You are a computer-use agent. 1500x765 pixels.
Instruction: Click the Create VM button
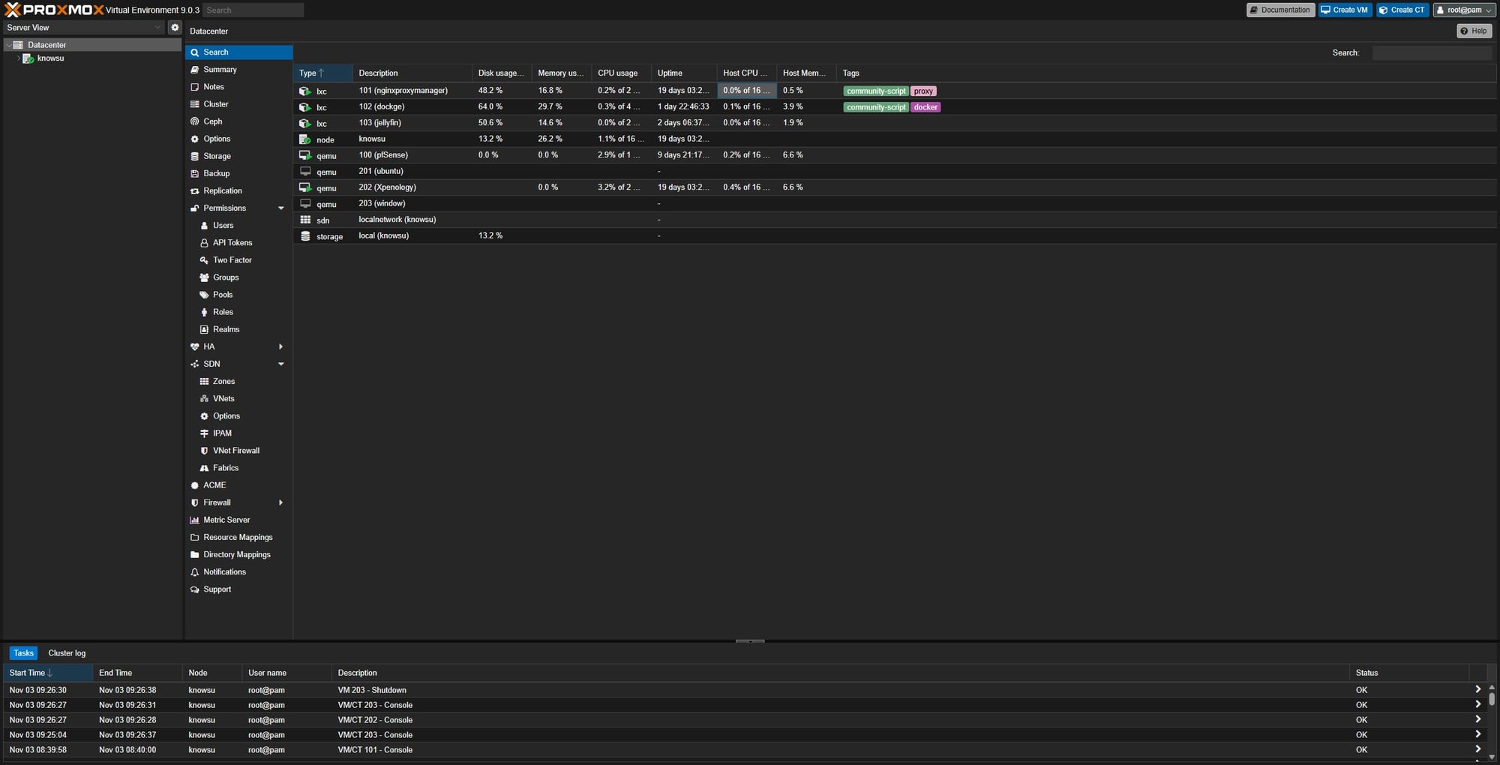tap(1345, 10)
